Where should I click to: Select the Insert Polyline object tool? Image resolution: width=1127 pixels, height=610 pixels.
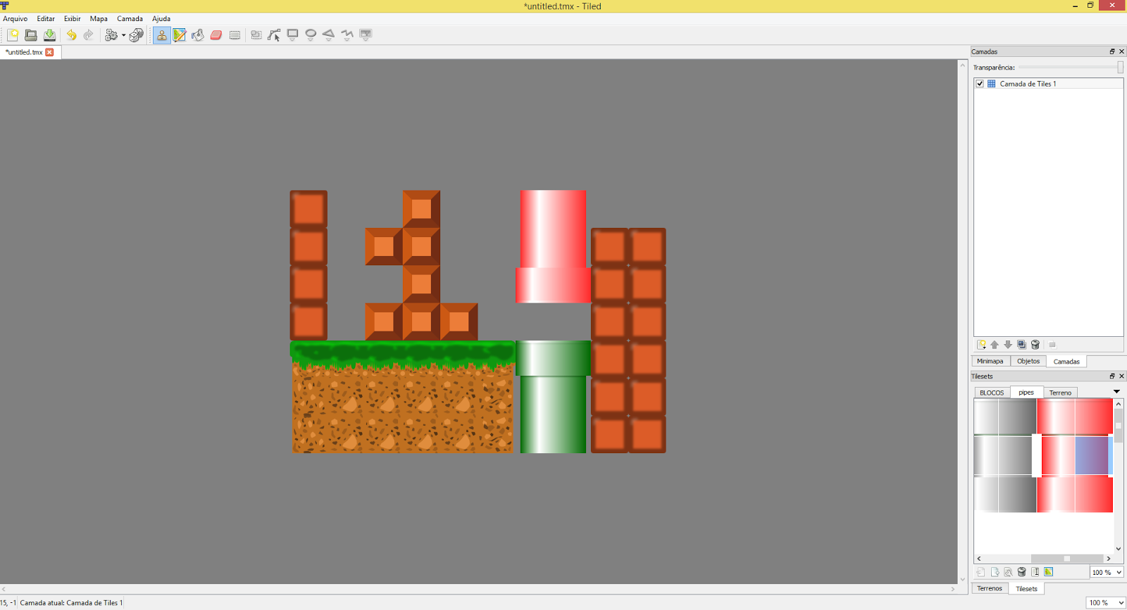[347, 34]
